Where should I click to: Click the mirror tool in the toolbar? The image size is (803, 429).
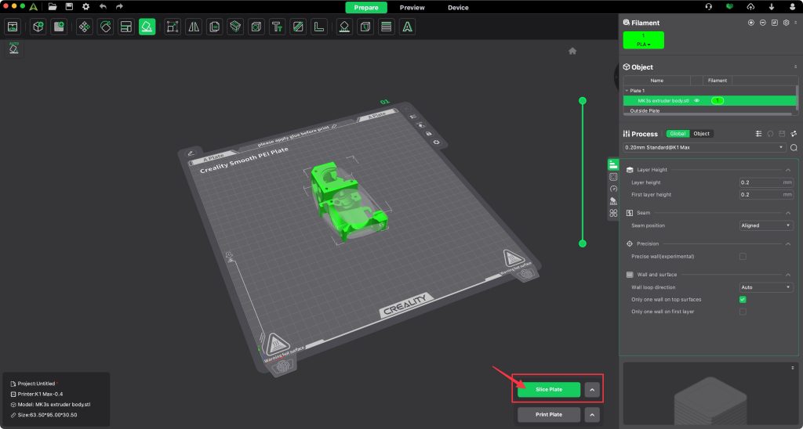(x=194, y=27)
